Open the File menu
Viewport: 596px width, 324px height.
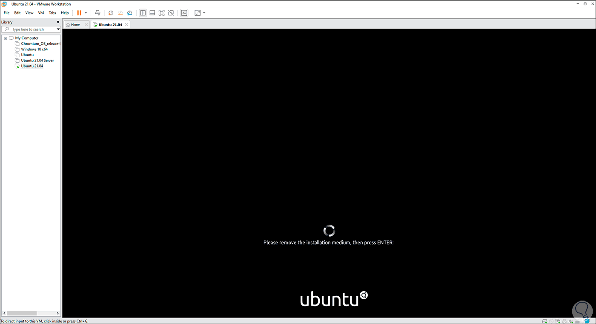(x=6, y=13)
